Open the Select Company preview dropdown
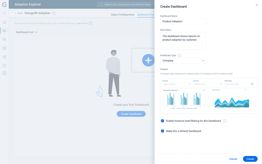262x164 pixels. 176,84
